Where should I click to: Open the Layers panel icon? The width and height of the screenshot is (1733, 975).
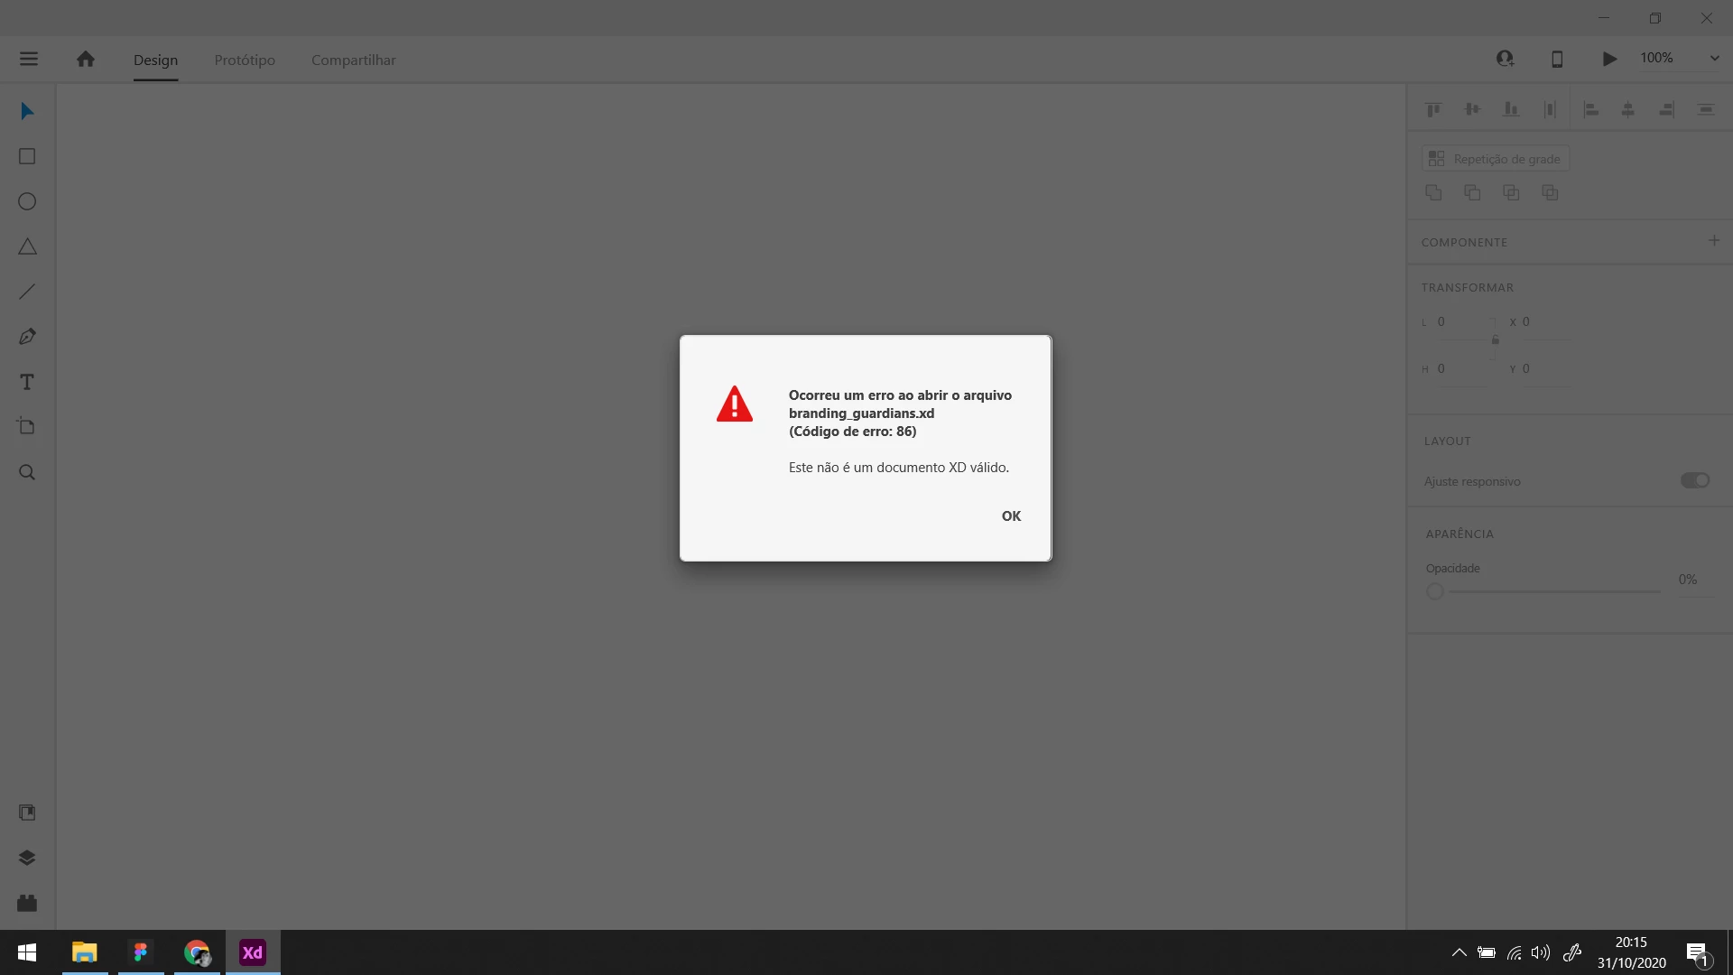point(27,859)
